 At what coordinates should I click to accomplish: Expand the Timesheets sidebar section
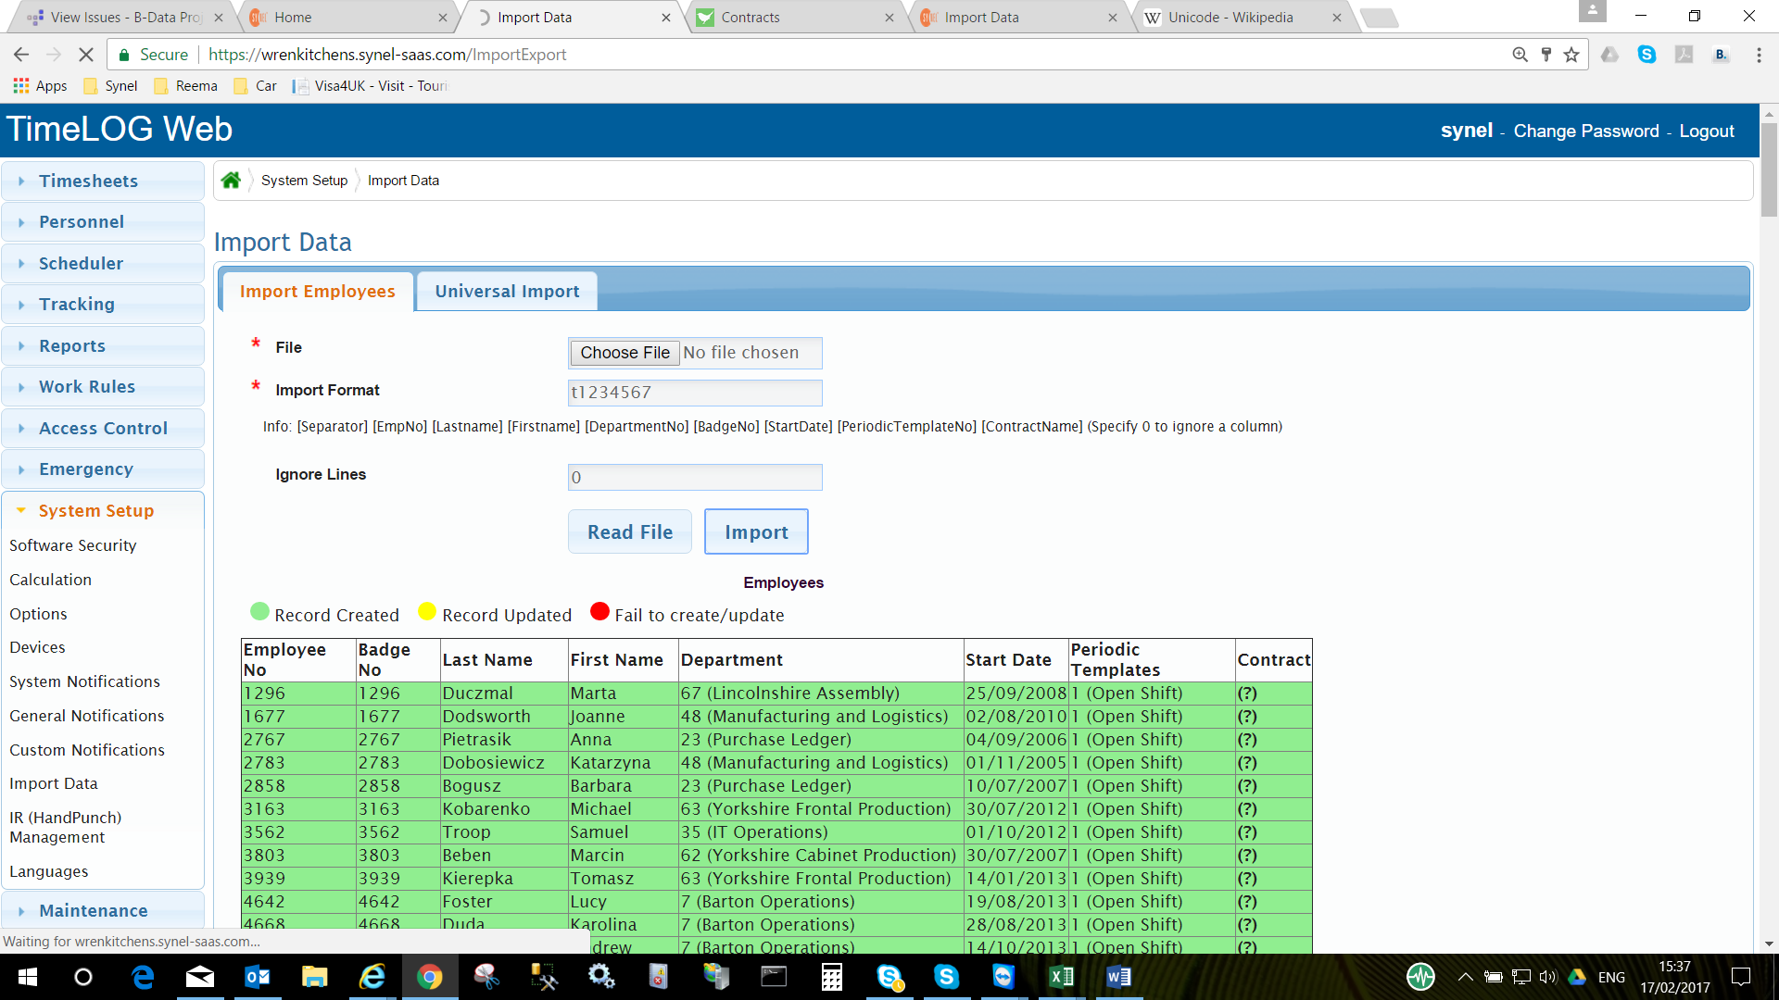click(x=103, y=181)
